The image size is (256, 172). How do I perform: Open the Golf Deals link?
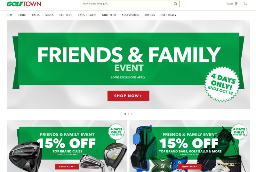(168, 15)
